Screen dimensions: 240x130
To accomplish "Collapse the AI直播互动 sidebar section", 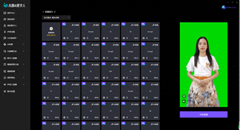I will (23, 51).
